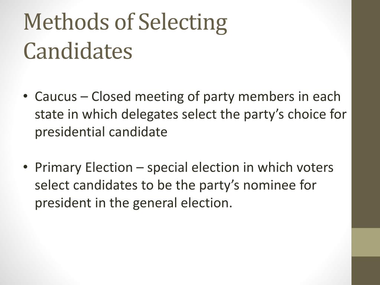Click 'Closed meeting' in the caucus definition
The height and width of the screenshot is (285, 380).
pyautogui.click(x=137, y=97)
